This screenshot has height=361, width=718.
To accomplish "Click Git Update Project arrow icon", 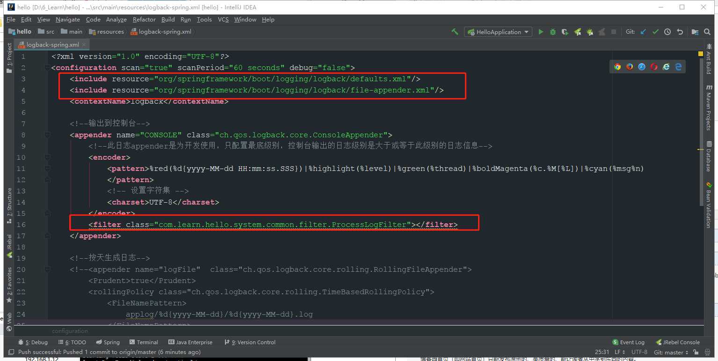I will point(643,32).
